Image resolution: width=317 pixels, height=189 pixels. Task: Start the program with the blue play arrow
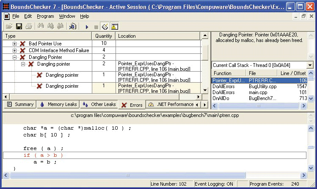point(87,27)
